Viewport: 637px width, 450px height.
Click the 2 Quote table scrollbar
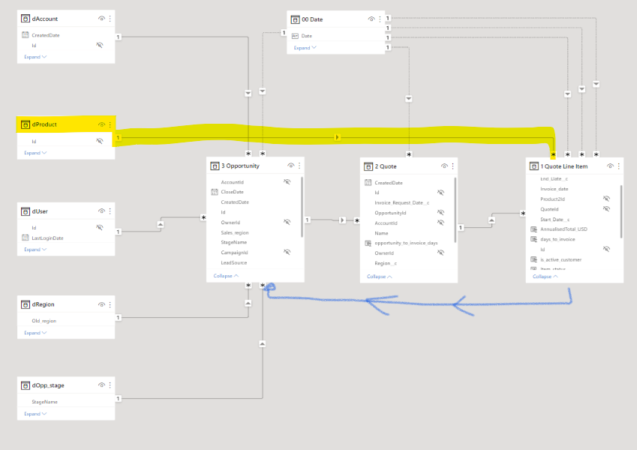pyautogui.click(x=455, y=210)
